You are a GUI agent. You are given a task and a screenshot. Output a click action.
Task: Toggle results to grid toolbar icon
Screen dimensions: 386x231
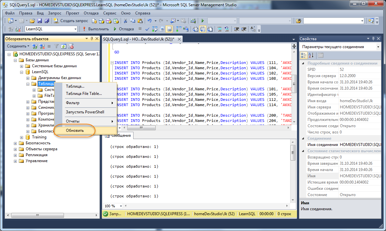pyautogui.click(x=203, y=29)
